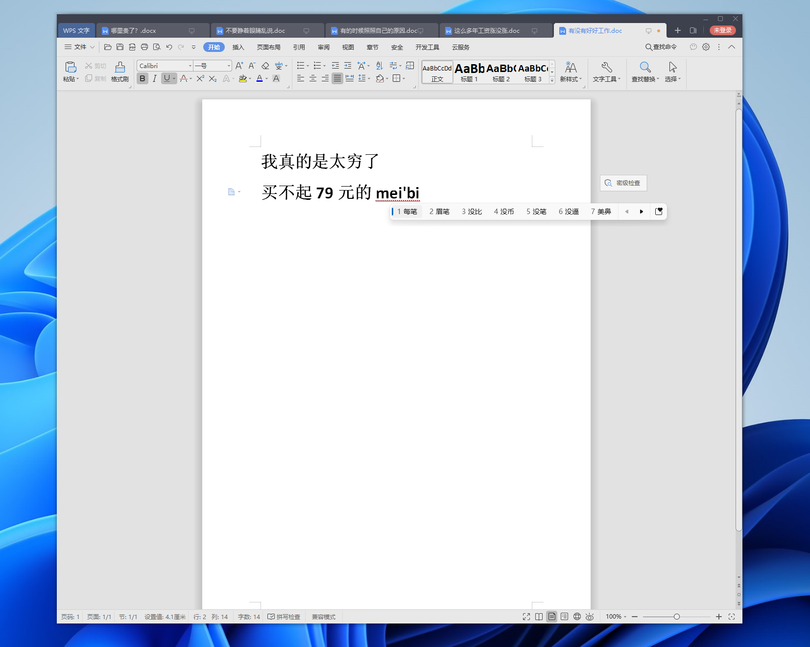Open the font size 一号 dropdown
810x647 pixels.
click(x=229, y=66)
